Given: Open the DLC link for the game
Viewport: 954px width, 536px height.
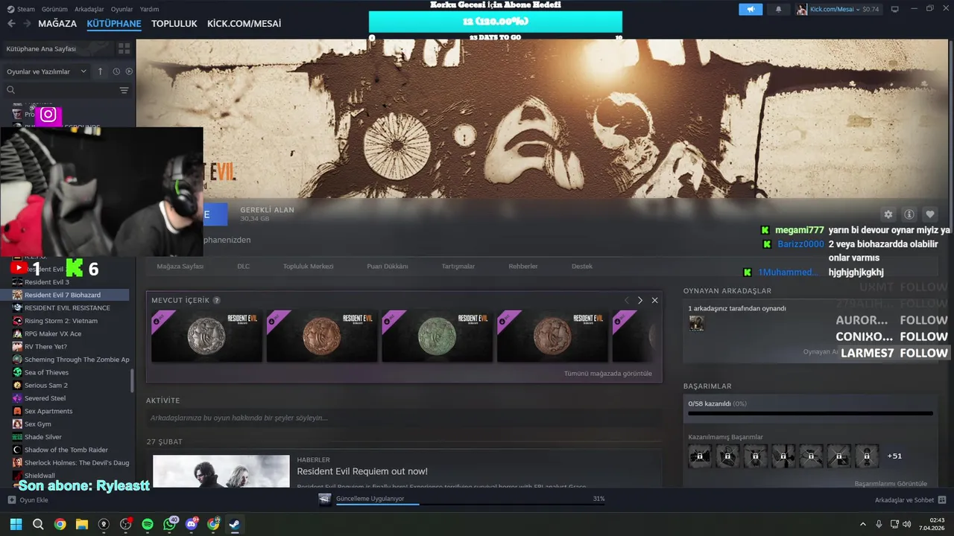Looking at the screenshot, I should tap(244, 266).
